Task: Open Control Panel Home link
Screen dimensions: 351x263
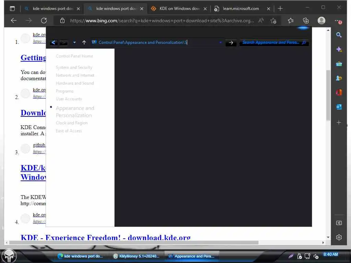Action: coord(74,56)
